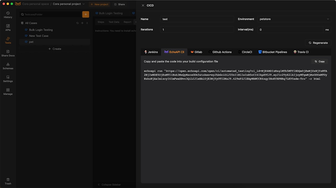Viewport: 336px width, 188px height.
Task: Click the diamond locate icon in All Cases row
Action: point(82,23)
